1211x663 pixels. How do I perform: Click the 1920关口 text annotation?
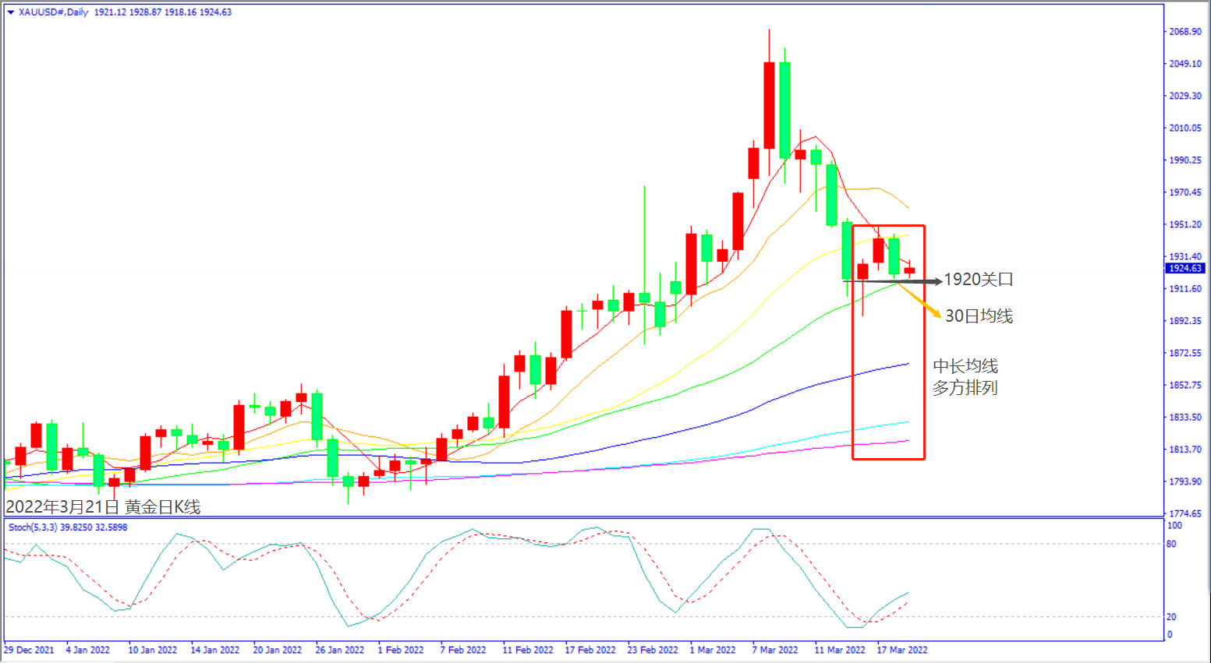(979, 280)
